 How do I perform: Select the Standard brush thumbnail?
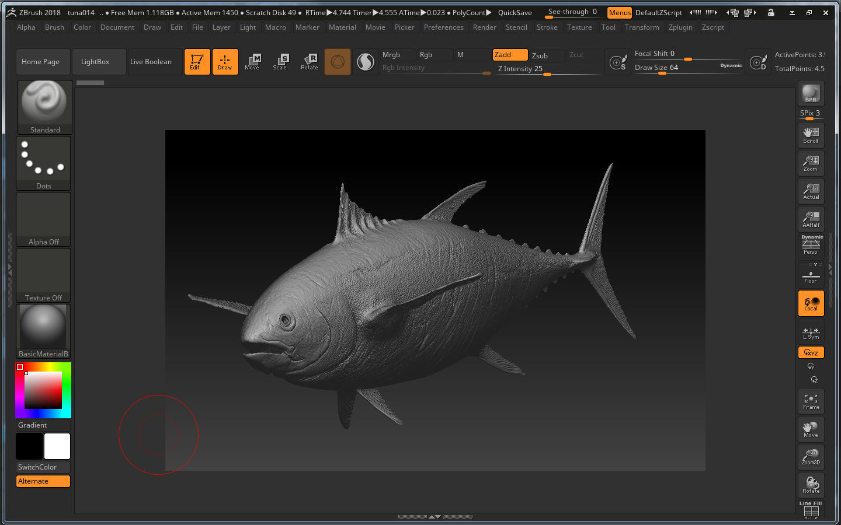pos(44,107)
